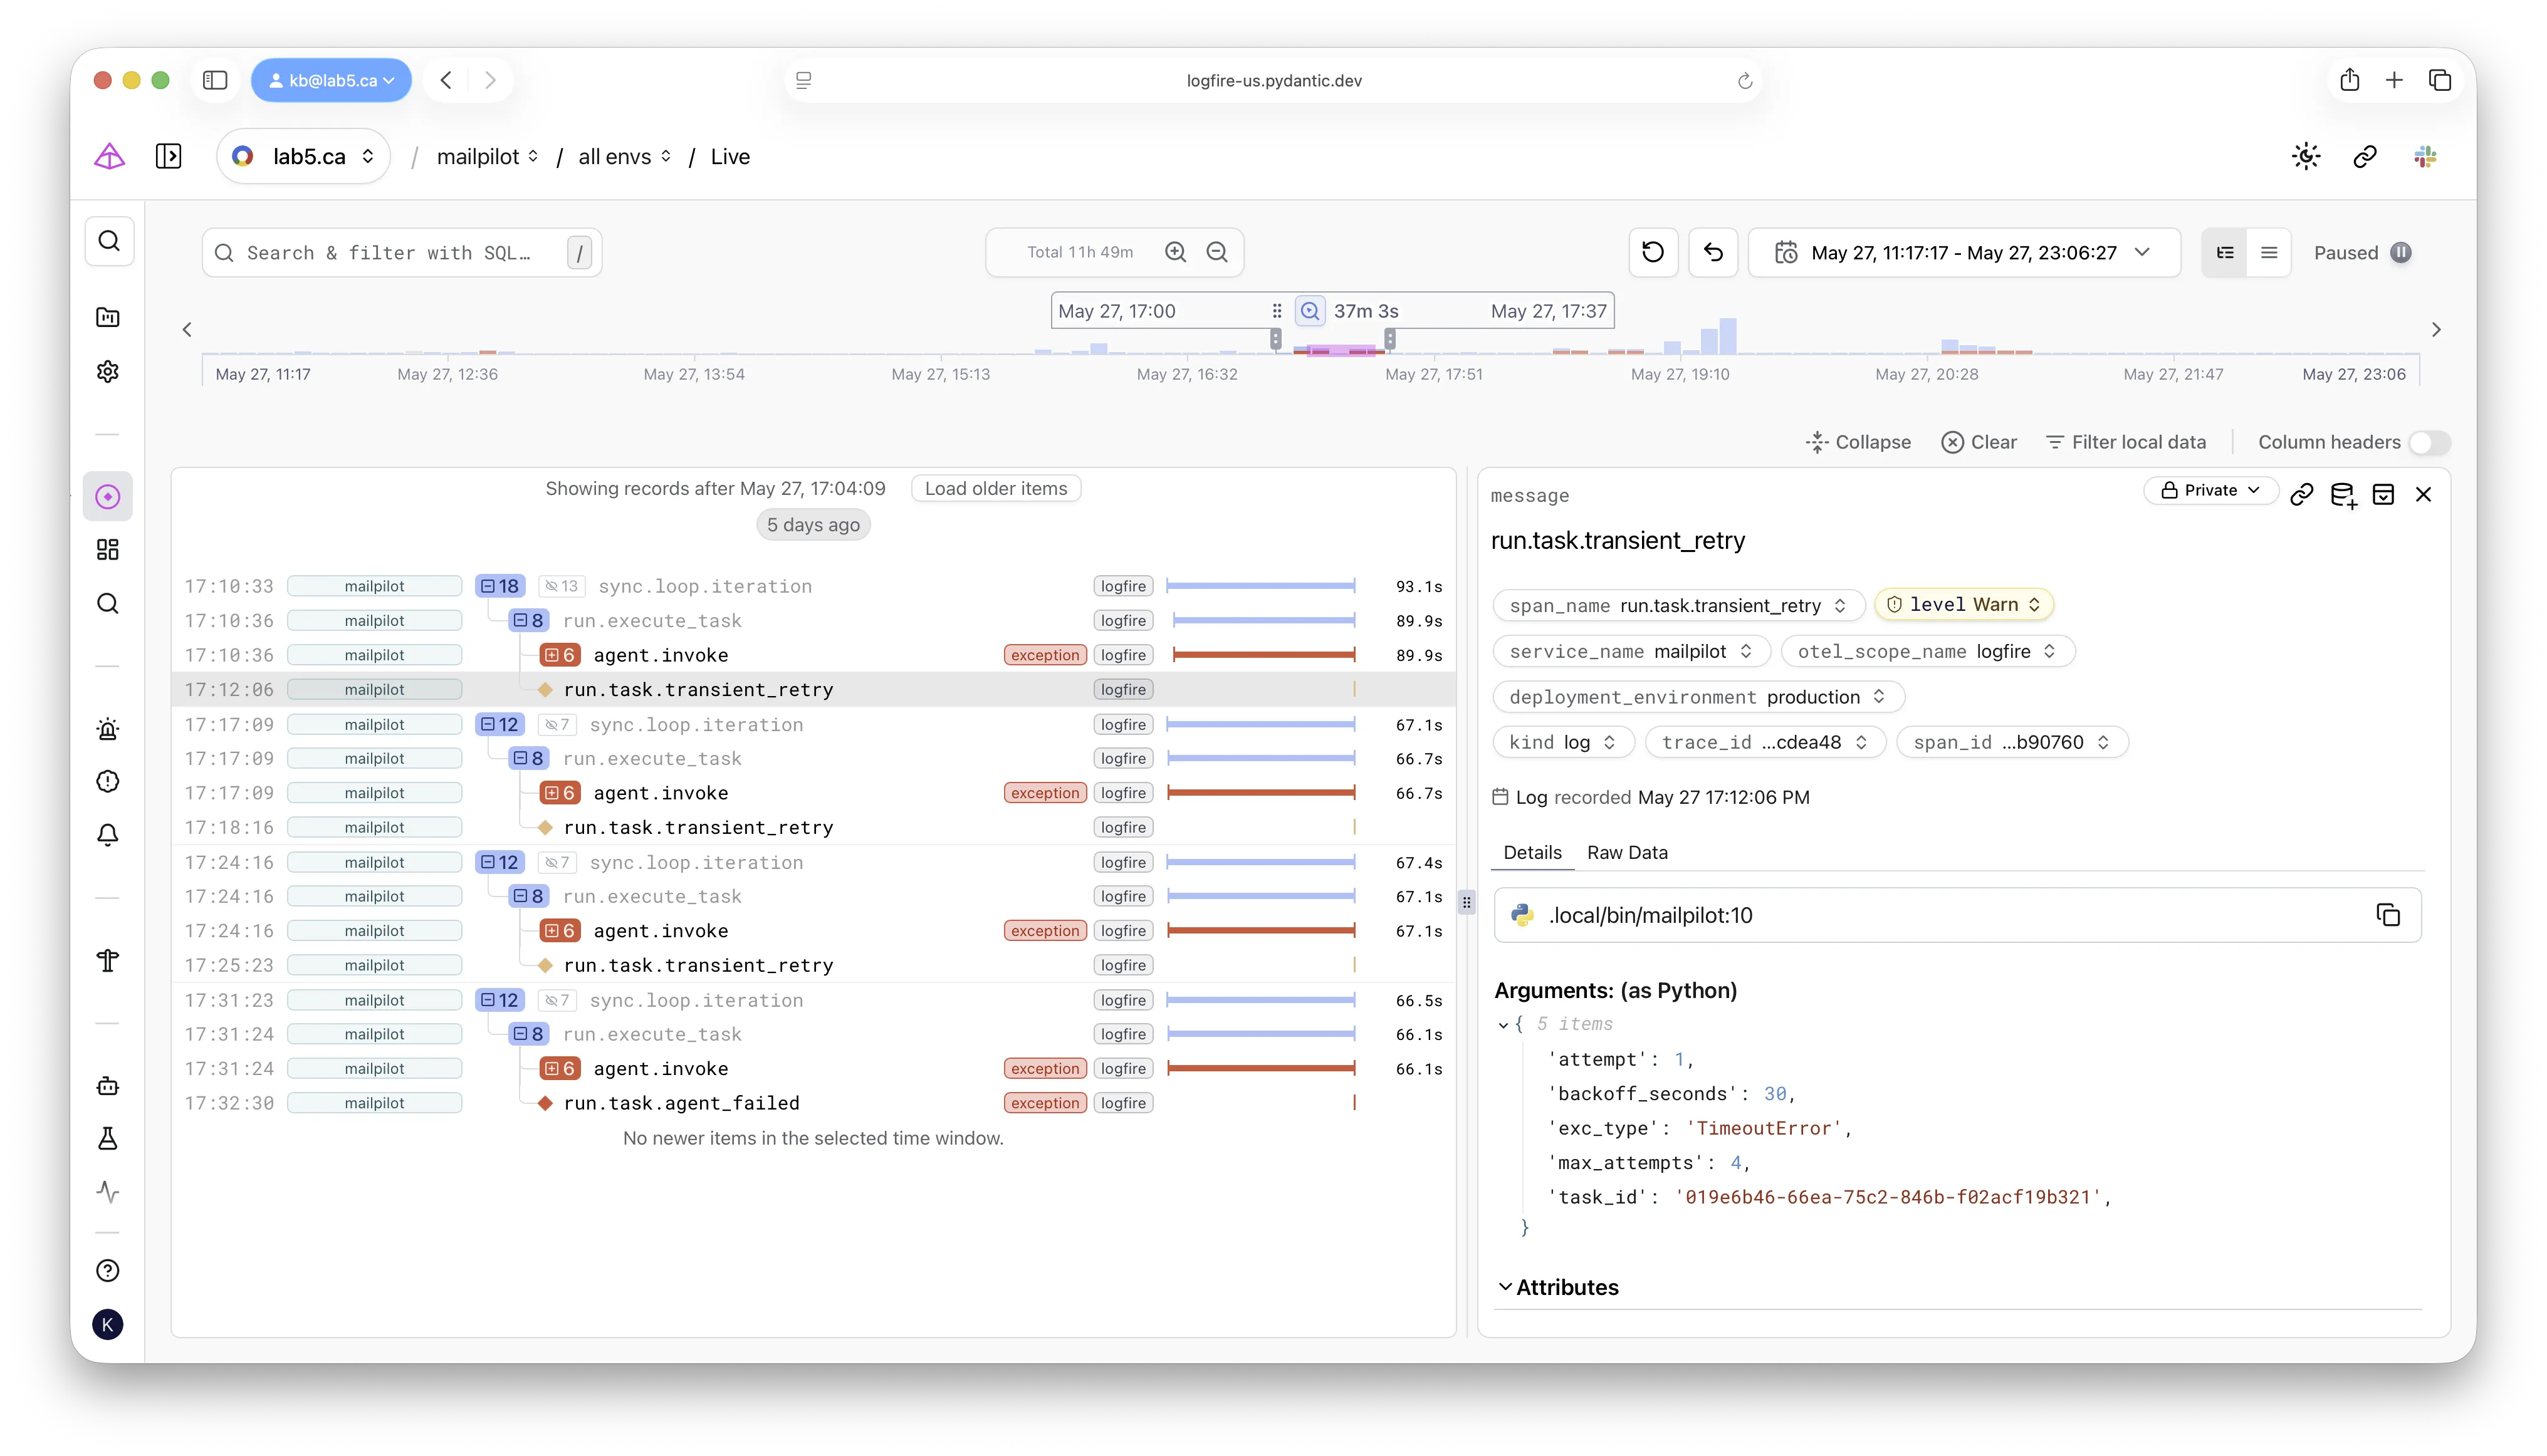
Task: Zoom into selected 37m 3s range icon
Action: tap(1309, 311)
